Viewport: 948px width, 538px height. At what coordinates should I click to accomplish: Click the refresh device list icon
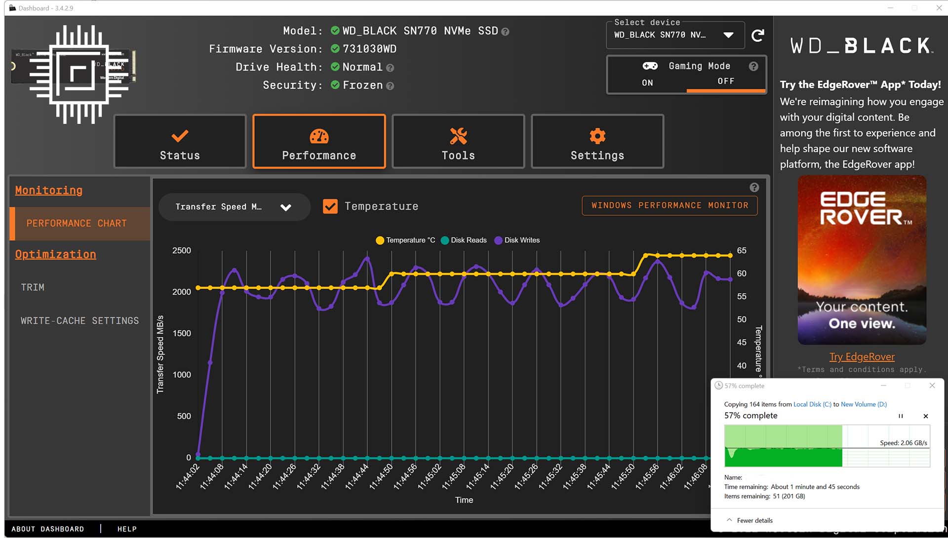click(x=757, y=36)
